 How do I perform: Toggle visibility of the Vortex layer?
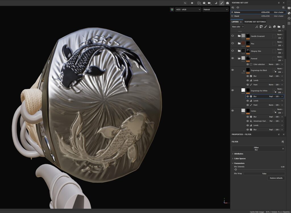click(x=232, y=111)
